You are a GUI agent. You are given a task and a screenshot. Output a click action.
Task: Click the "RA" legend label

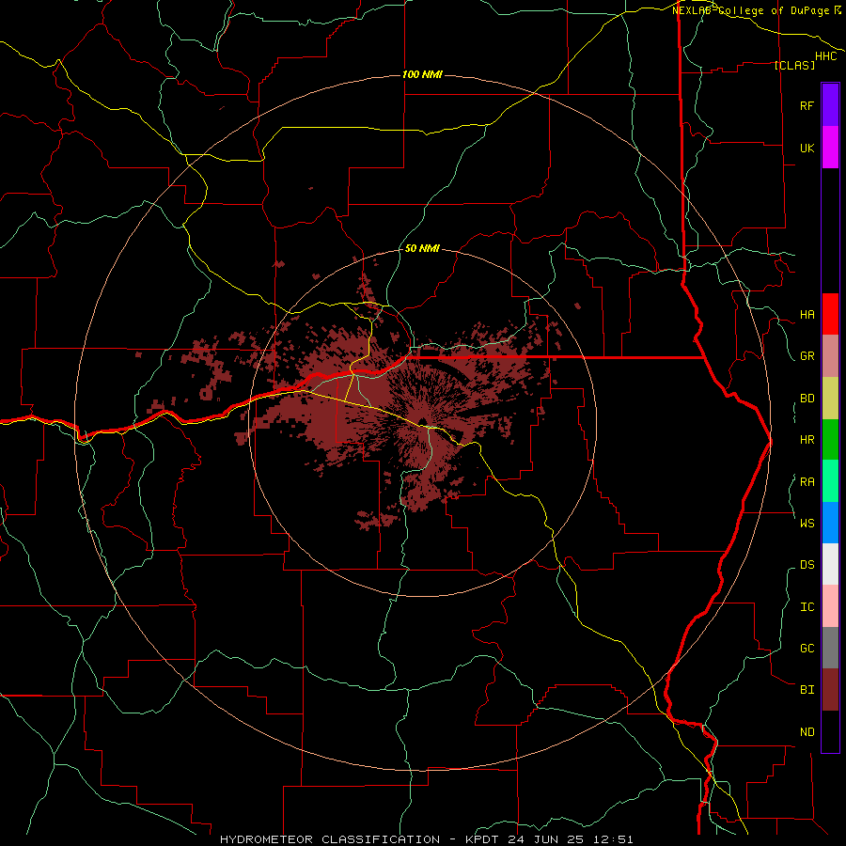[807, 482]
